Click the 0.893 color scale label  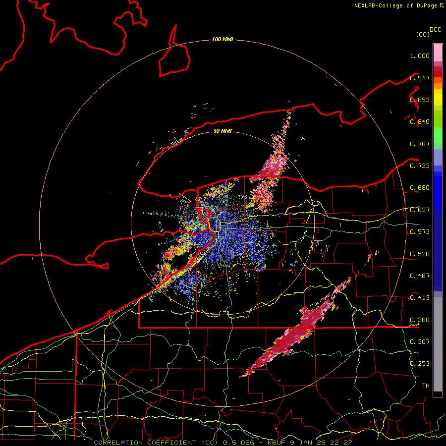pos(420,100)
